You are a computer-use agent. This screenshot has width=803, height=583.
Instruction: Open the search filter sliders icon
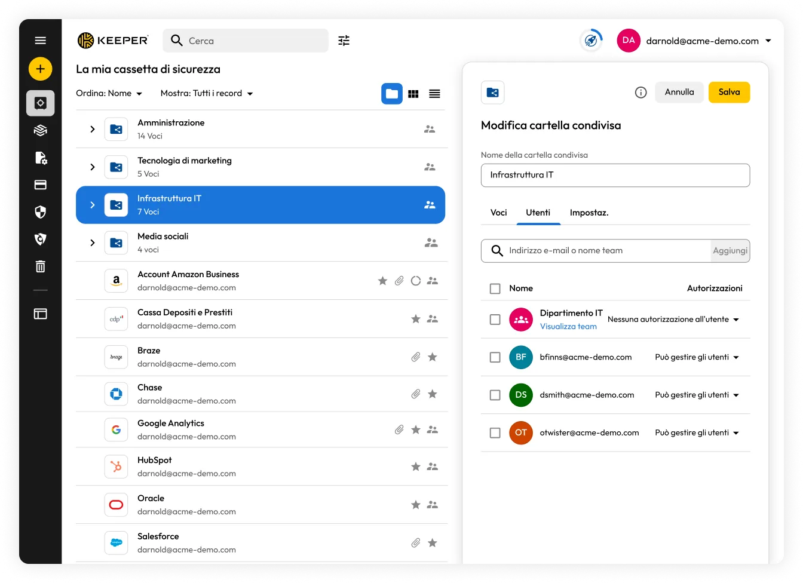344,41
